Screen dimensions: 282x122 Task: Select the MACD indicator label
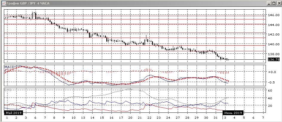[9, 66]
